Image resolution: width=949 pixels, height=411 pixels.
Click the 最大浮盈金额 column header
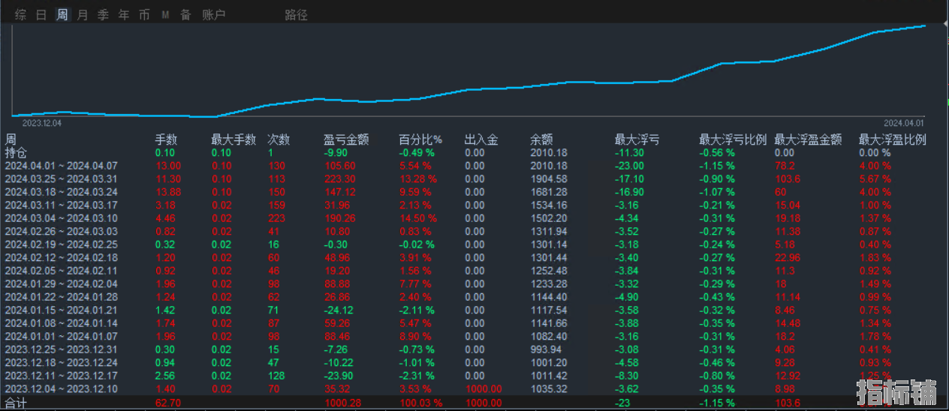(808, 139)
